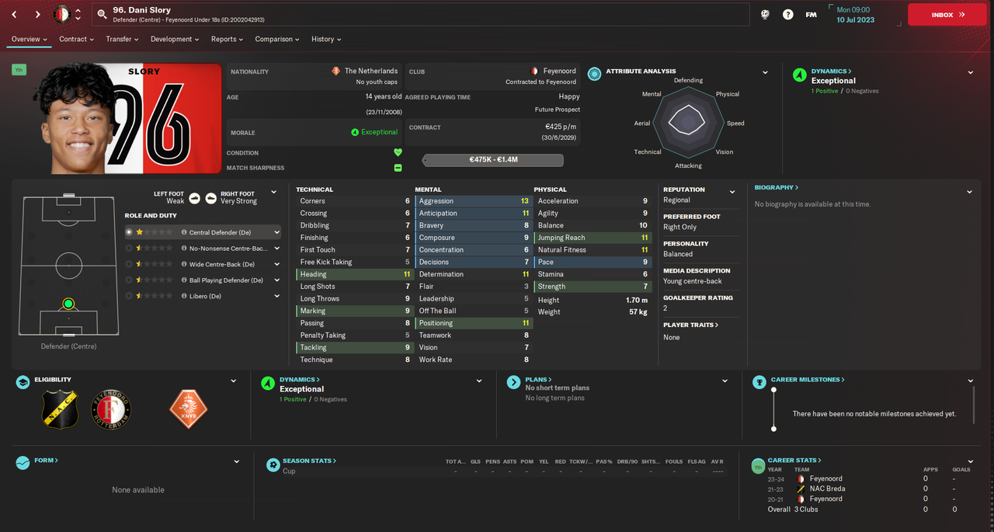The height and width of the screenshot is (532, 994).
Task: Click the Season Stats icon
Action: [x=273, y=464]
